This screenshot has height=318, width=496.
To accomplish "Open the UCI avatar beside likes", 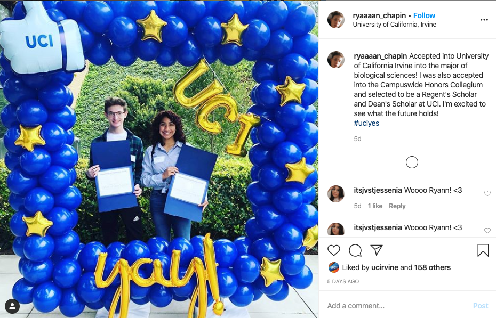I will (334, 267).
